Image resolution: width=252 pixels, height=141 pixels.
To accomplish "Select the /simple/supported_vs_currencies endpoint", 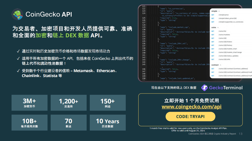I will click(231, 22).
